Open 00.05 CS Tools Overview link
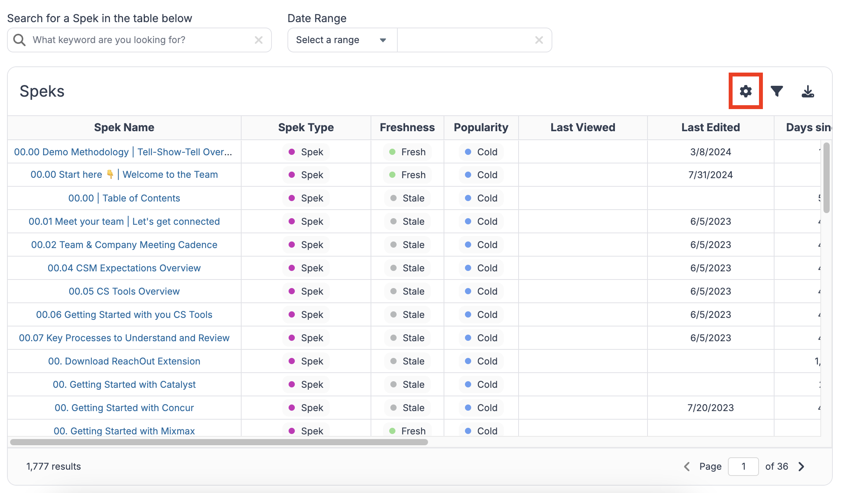This screenshot has width=846, height=493. pos(124,291)
